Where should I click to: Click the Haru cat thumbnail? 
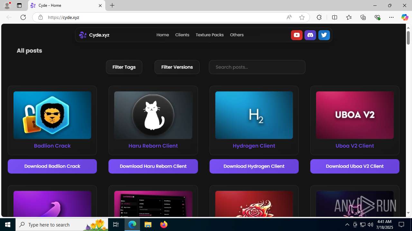153,115
